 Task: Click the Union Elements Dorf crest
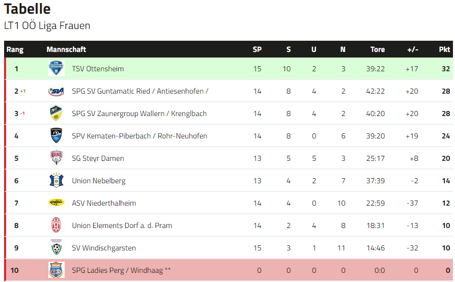[x=56, y=225]
